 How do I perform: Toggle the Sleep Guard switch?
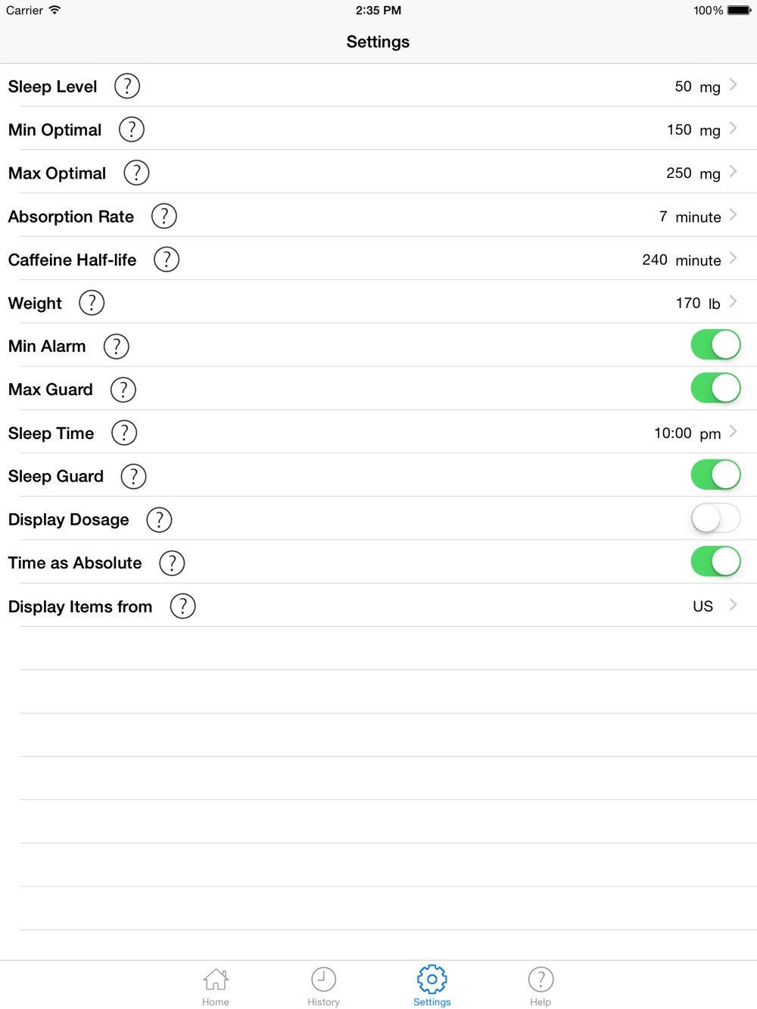pos(715,475)
